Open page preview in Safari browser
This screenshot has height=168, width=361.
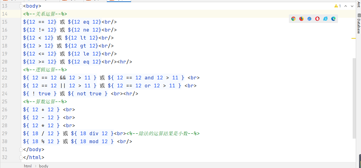point(309,19)
